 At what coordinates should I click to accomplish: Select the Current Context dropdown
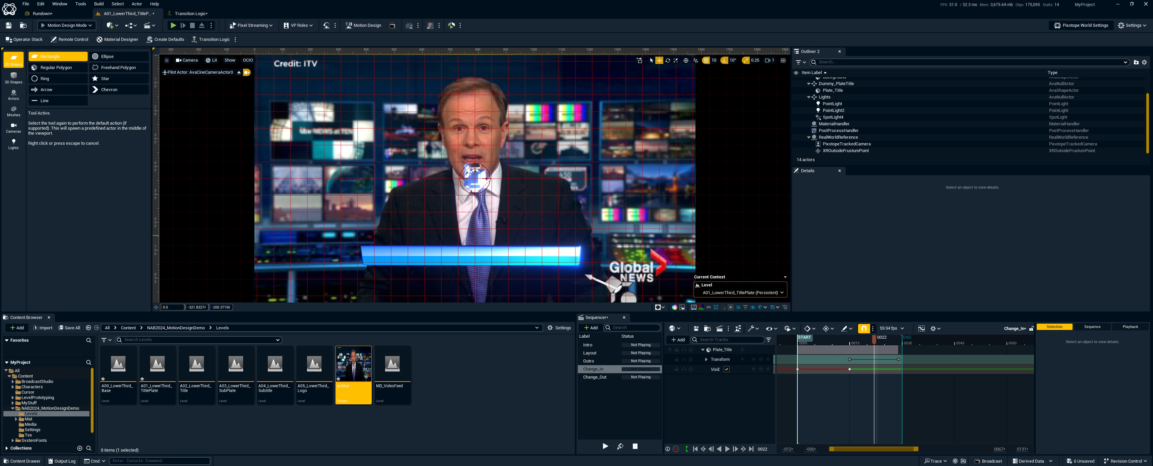pos(739,292)
